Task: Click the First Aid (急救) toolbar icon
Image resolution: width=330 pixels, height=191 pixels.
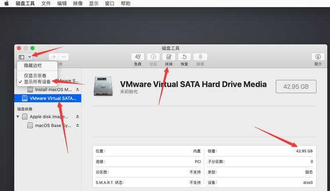Action: point(138,57)
